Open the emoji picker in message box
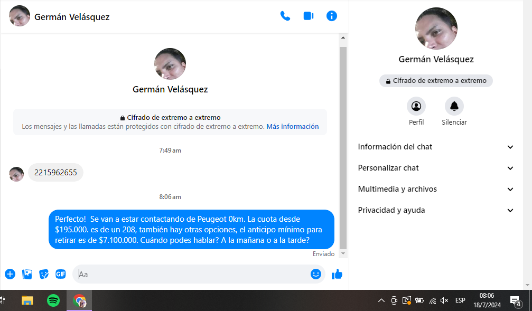The height and width of the screenshot is (311, 532). pos(316,274)
